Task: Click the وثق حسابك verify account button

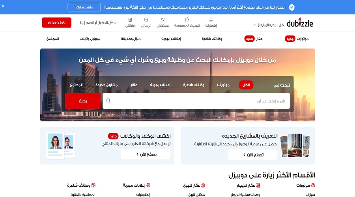Action: click(x=84, y=7)
